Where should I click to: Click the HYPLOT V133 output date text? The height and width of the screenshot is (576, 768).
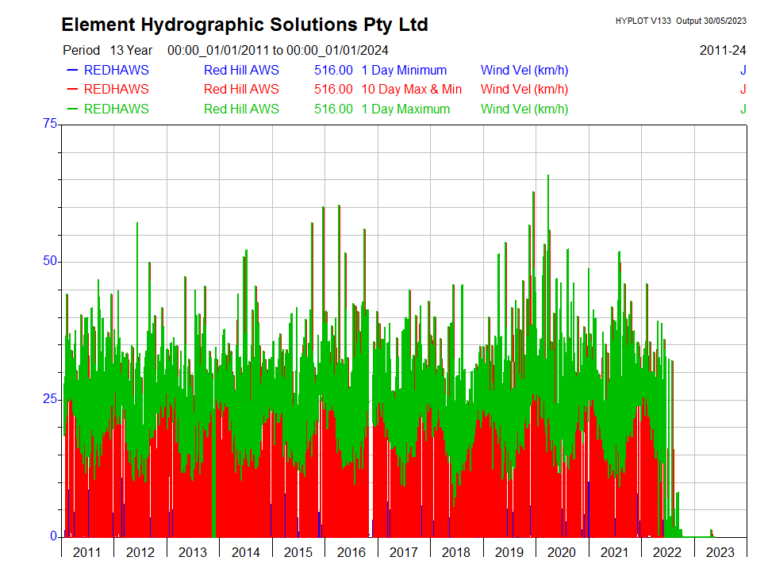[681, 21]
